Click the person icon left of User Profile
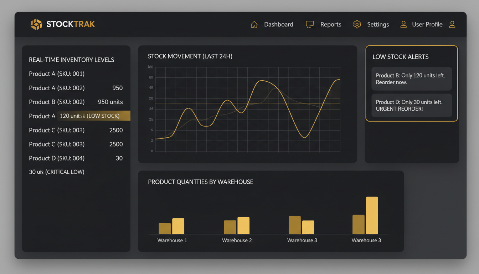 pyautogui.click(x=403, y=24)
